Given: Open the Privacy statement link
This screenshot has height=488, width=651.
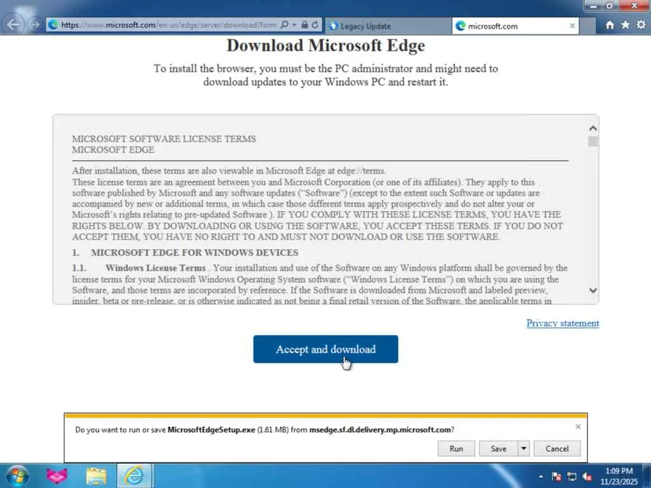Looking at the screenshot, I should 563,323.
